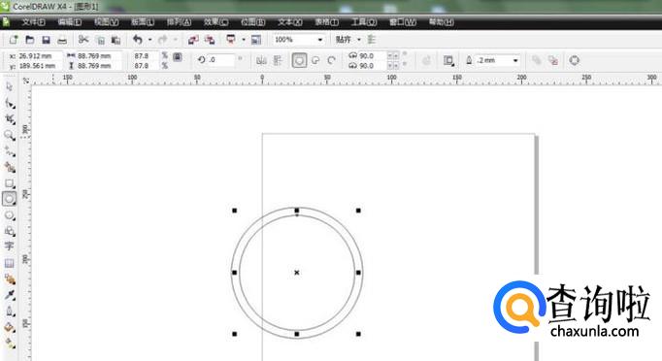Select the Pick tool arrow
Image resolution: width=662 pixels, height=361 pixels.
coord(10,87)
